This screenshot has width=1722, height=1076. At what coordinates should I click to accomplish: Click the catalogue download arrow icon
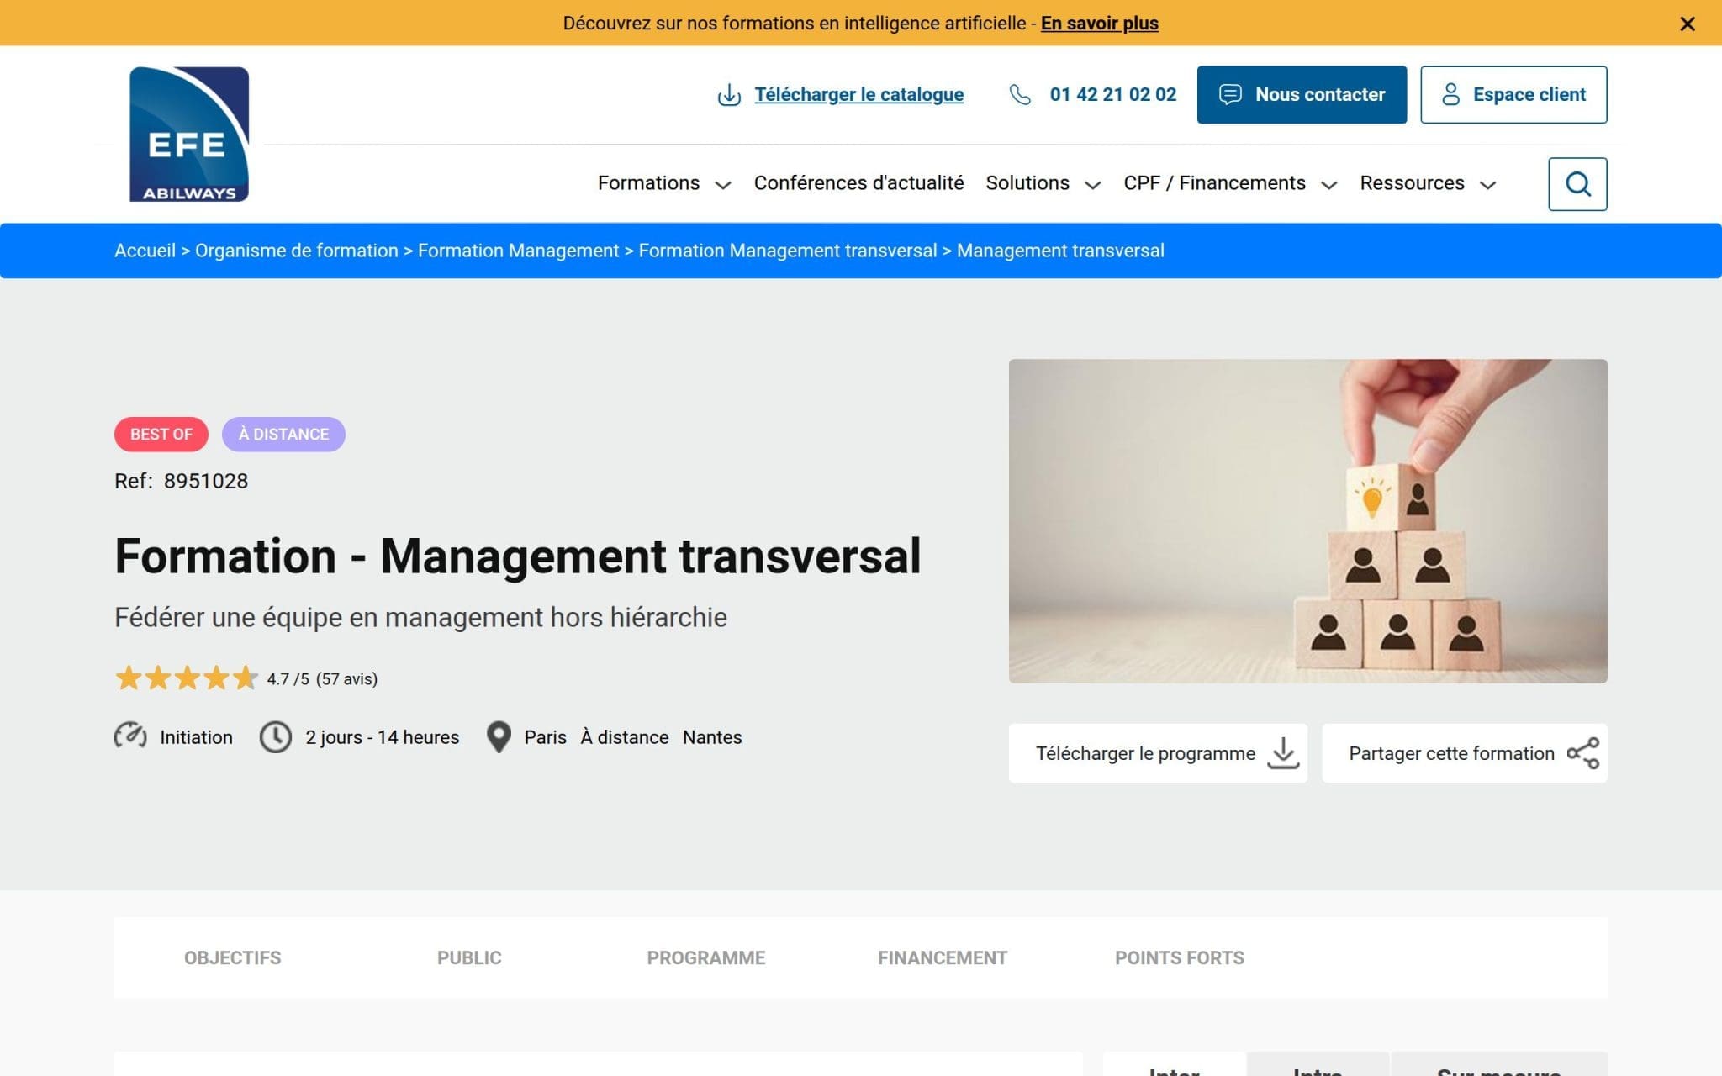(x=729, y=95)
